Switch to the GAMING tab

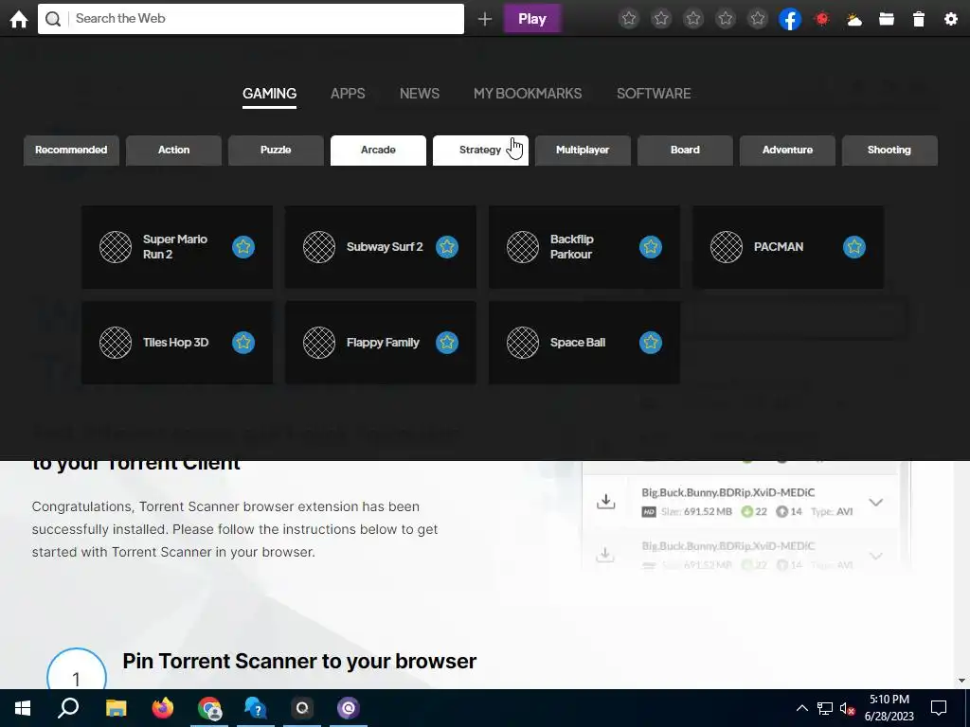pyautogui.click(x=269, y=94)
